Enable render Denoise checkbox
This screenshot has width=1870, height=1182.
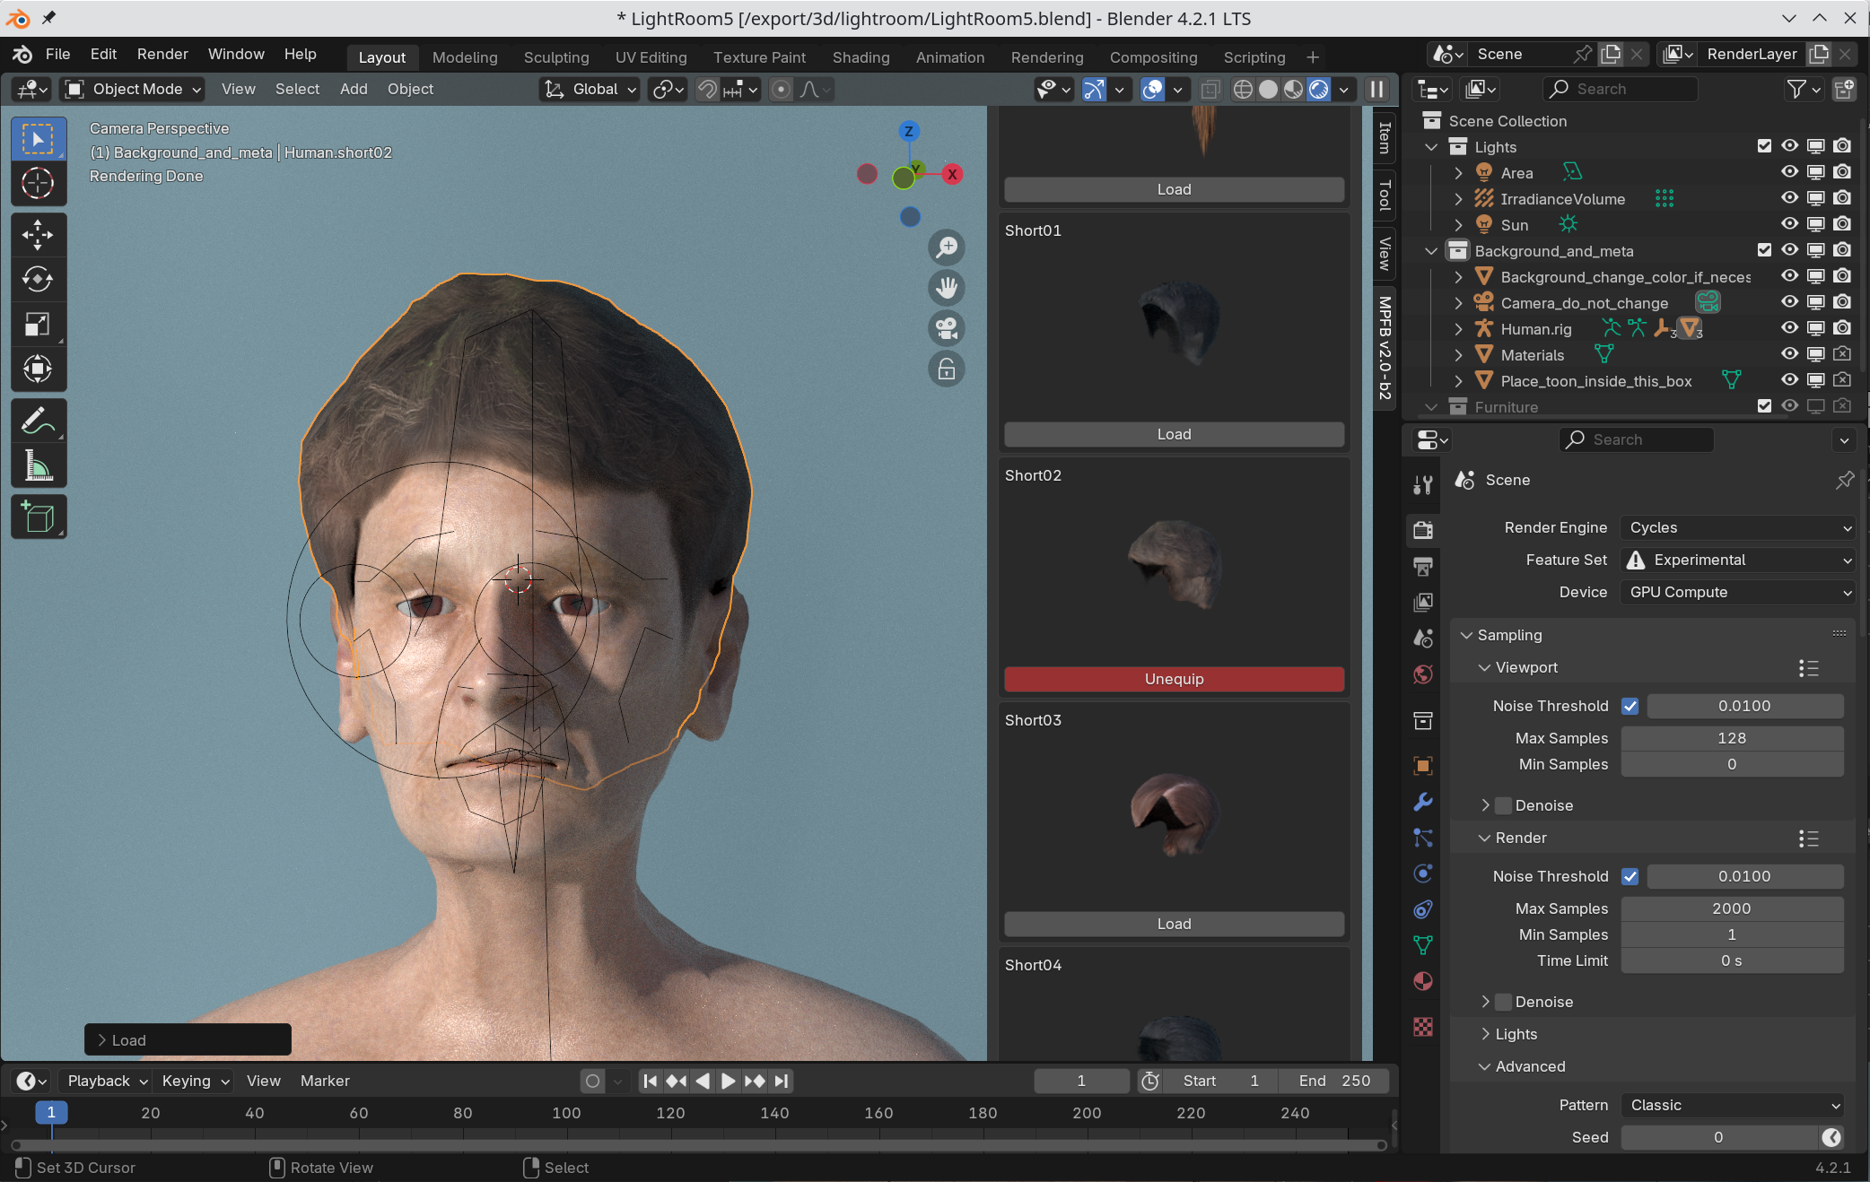tap(1504, 1002)
